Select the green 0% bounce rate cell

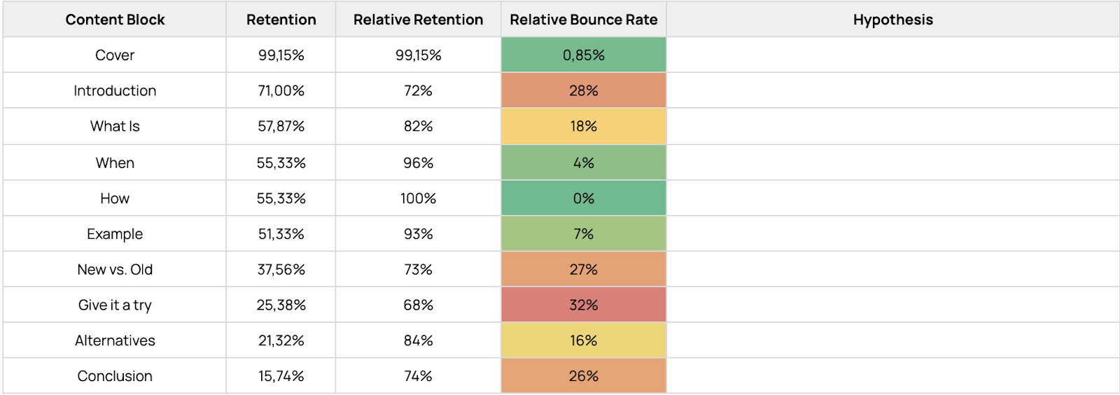coord(583,199)
